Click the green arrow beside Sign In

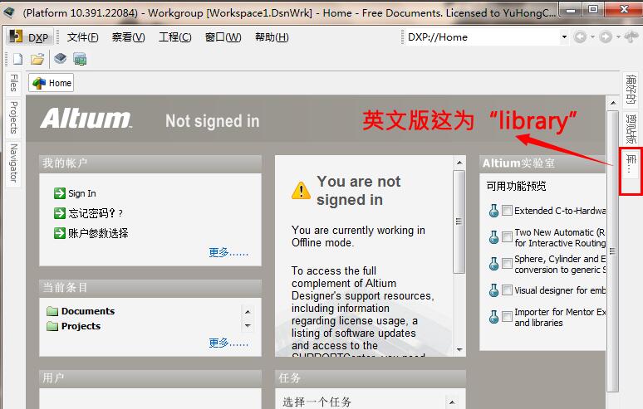(x=60, y=192)
